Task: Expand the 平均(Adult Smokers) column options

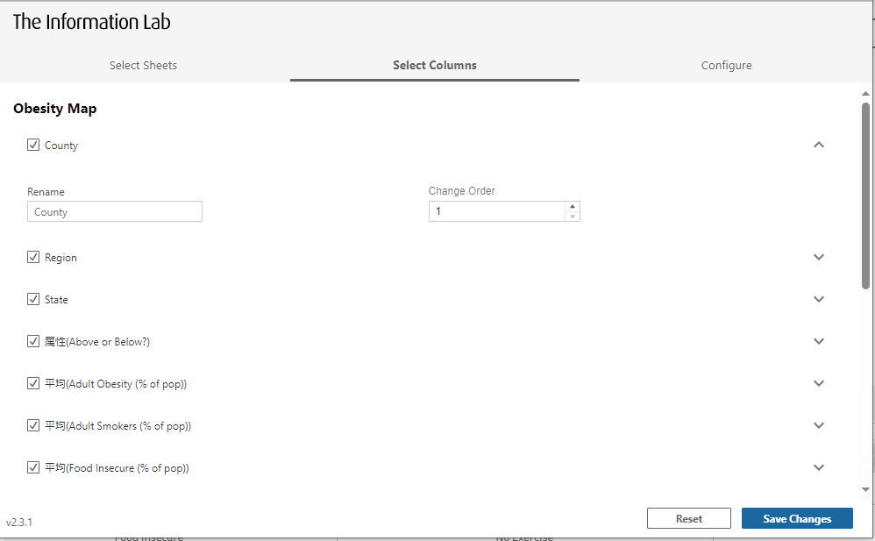Action: [x=819, y=425]
